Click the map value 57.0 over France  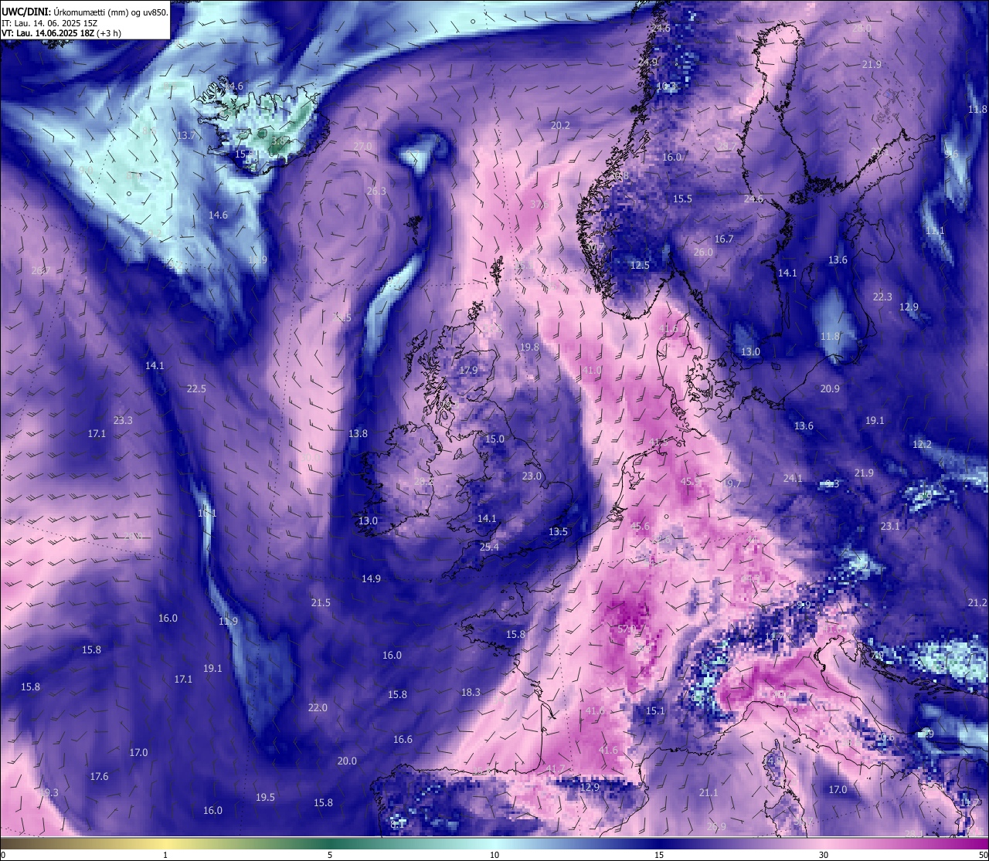point(627,629)
